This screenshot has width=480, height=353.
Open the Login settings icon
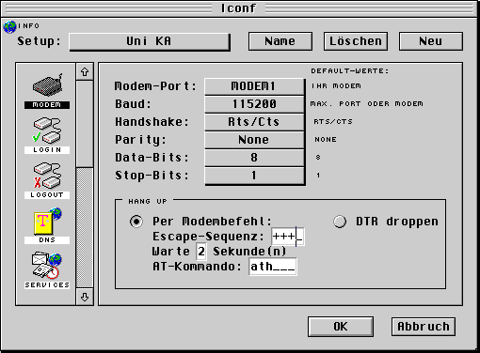pos(47,135)
